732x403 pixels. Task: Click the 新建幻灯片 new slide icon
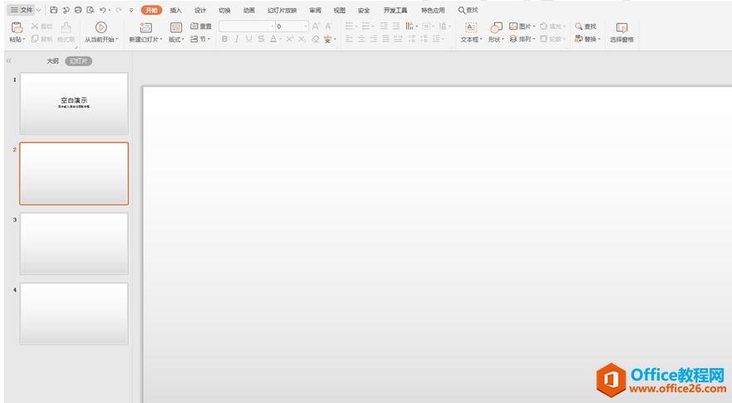145,27
